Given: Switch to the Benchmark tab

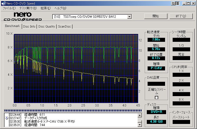Looking at the screenshot, I should (12, 26).
